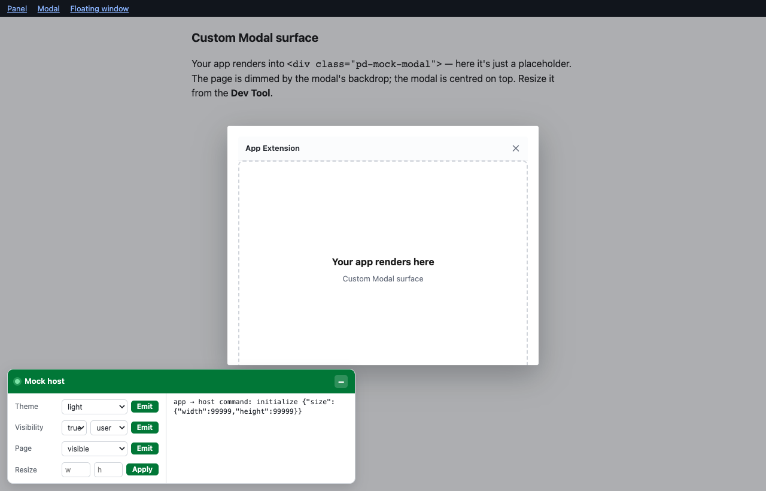Click the Resize label

(26, 470)
